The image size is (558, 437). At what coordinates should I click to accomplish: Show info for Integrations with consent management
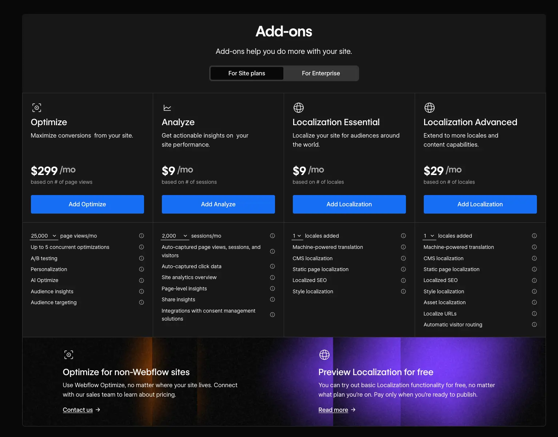click(x=272, y=315)
